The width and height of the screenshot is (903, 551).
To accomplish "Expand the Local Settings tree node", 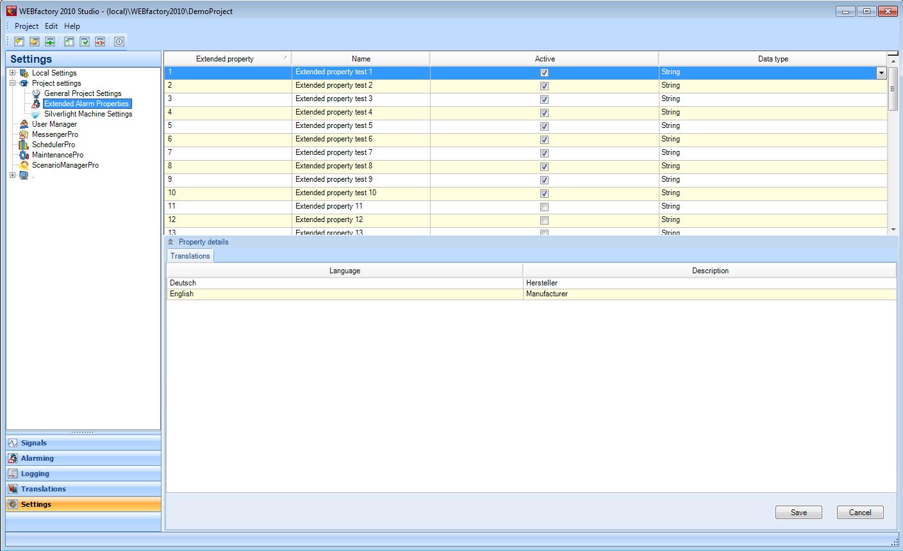I will 12,73.
